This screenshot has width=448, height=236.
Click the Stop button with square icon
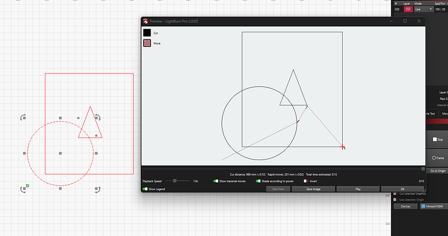click(x=438, y=139)
